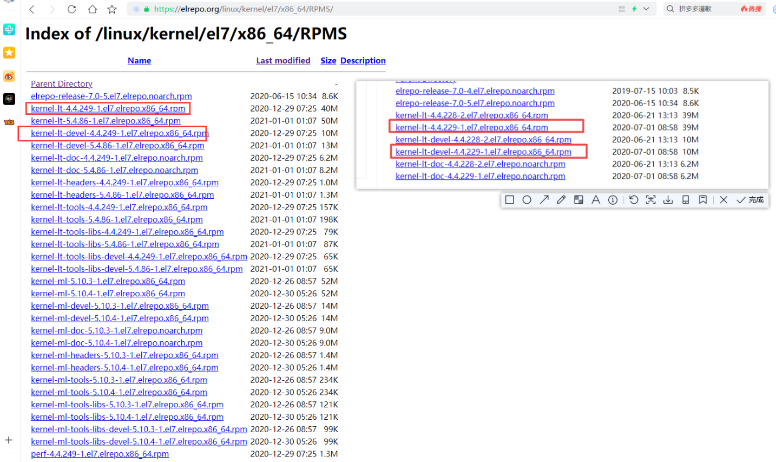Select the rectangle annotation tool

509,200
